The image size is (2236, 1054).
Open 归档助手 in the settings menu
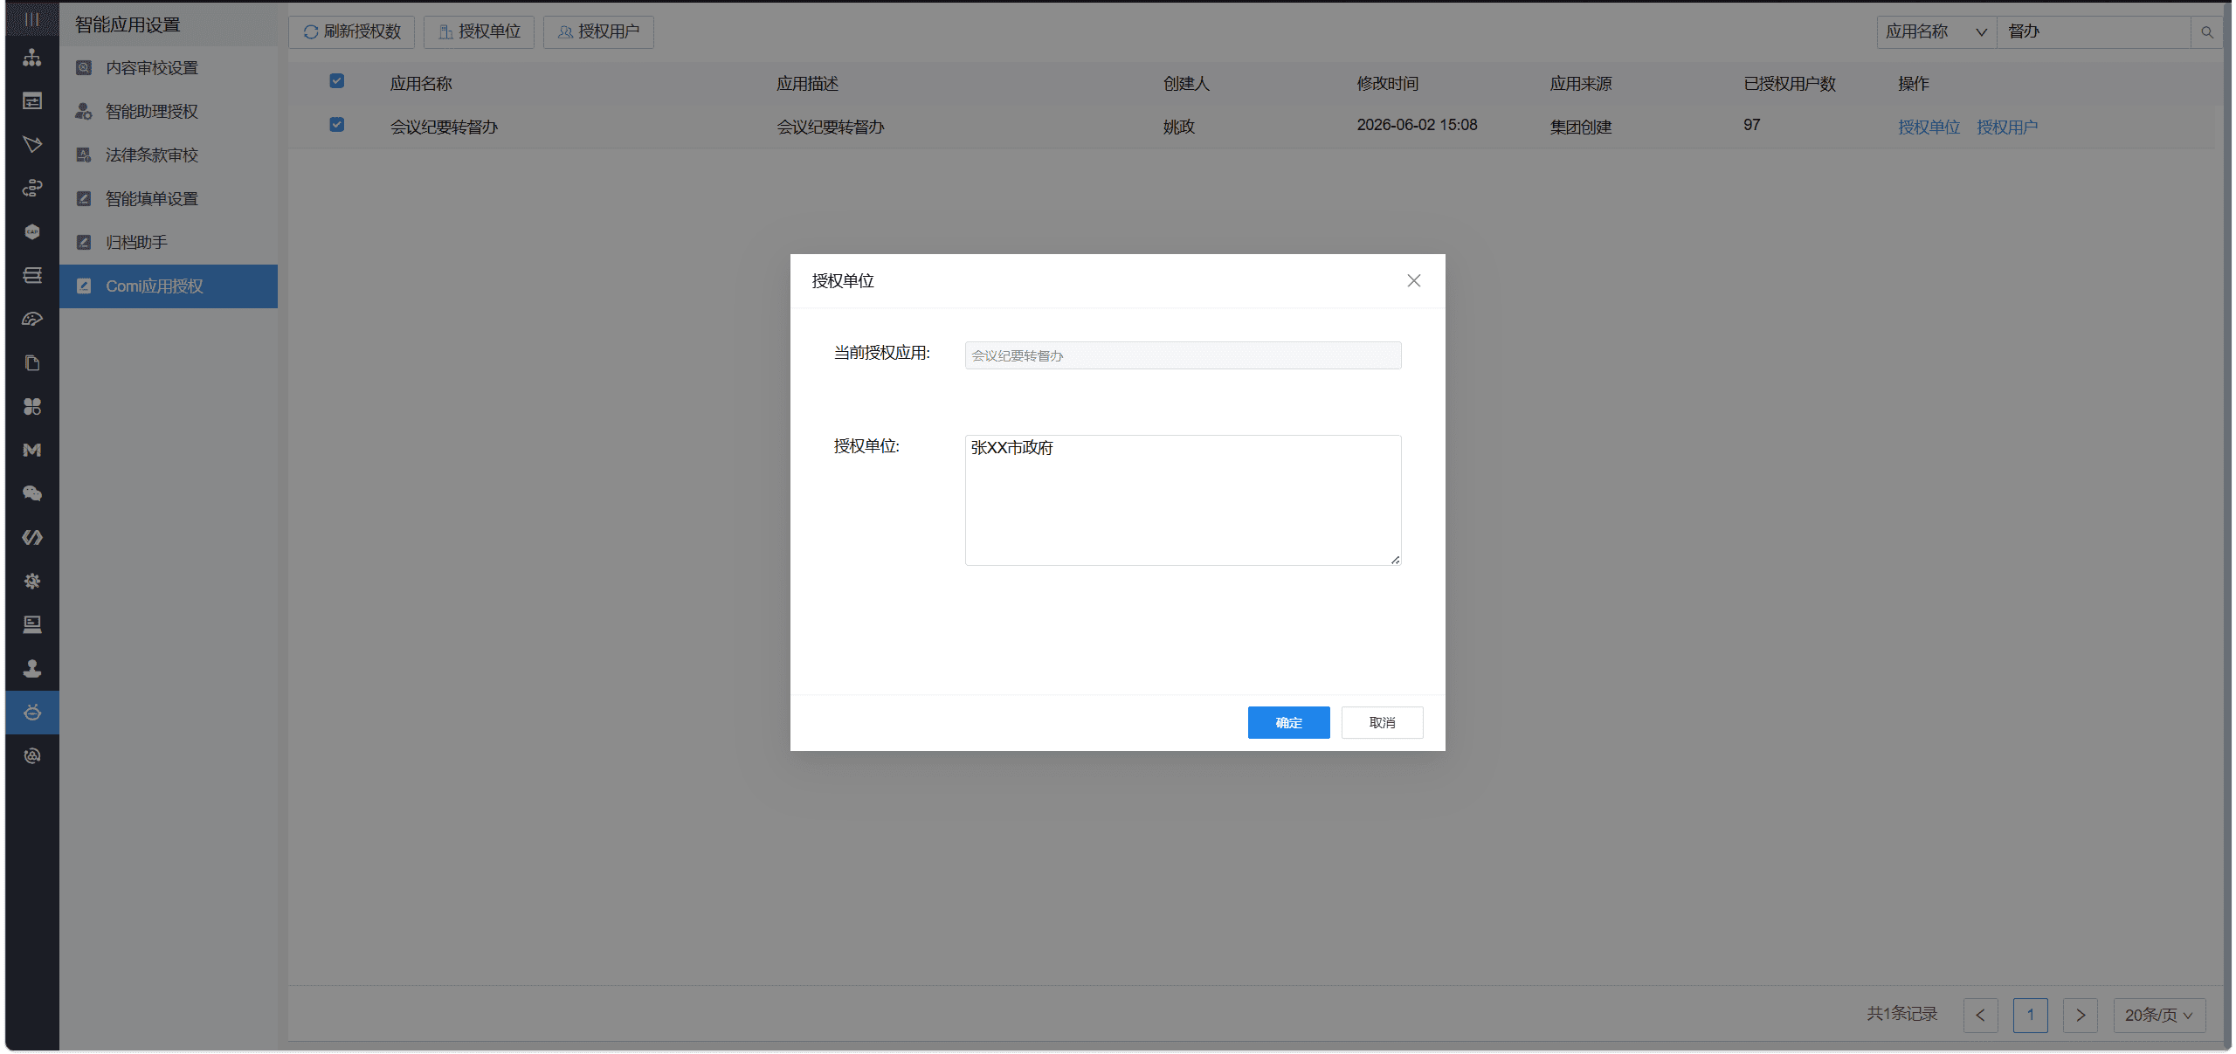click(169, 243)
